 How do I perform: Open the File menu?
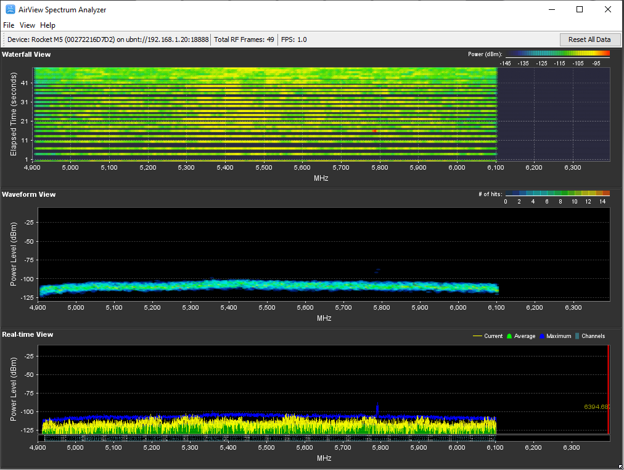point(9,25)
